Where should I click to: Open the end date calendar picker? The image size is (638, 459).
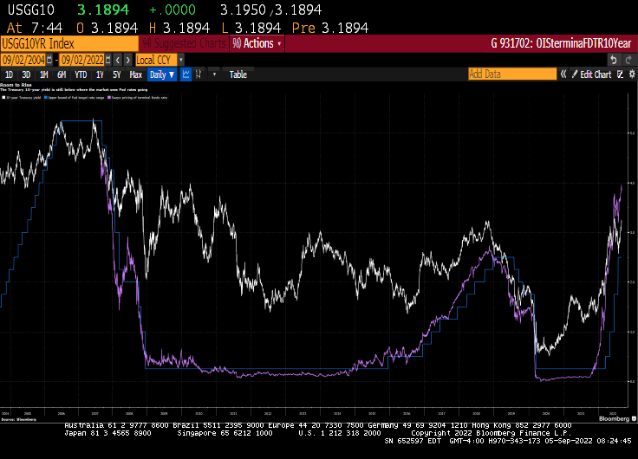click(107, 60)
